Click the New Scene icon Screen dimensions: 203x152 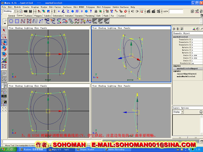21,11
